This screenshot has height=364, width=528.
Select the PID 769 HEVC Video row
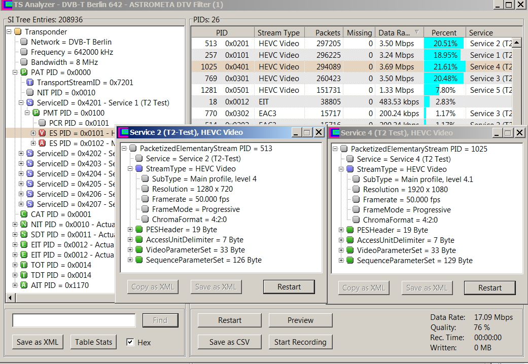click(352, 79)
